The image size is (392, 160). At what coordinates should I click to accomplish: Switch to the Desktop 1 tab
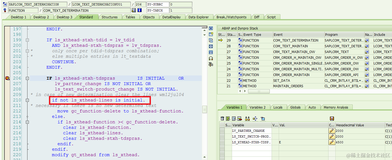pos(18,17)
